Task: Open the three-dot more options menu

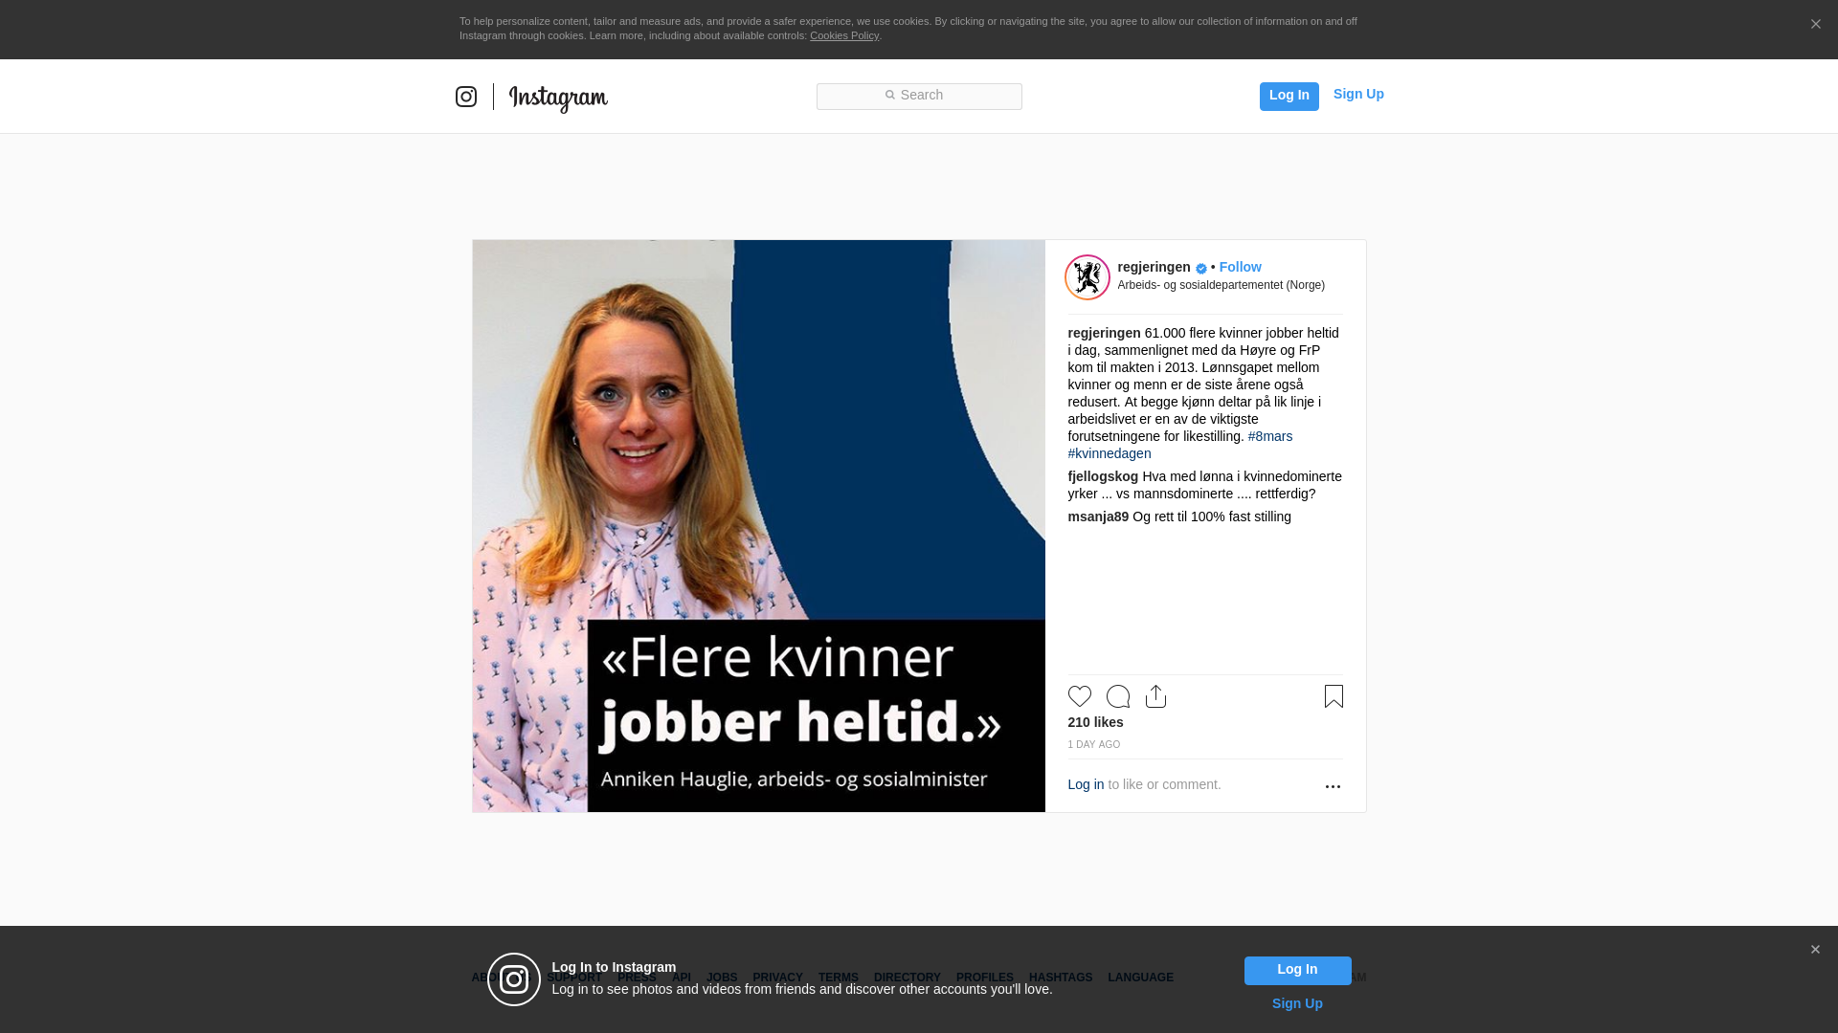Action: (x=1333, y=786)
